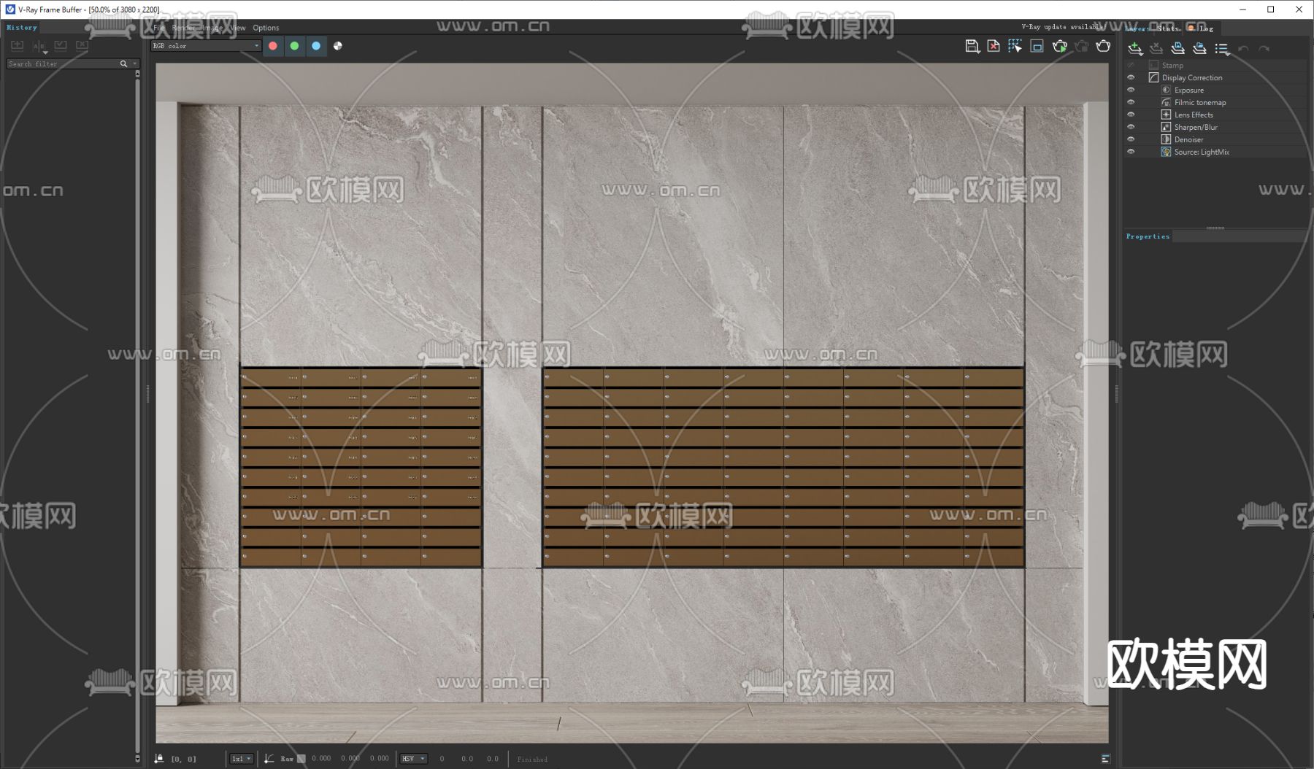
Task: Hide the Exposure layer via eye icon
Action: pyautogui.click(x=1131, y=90)
